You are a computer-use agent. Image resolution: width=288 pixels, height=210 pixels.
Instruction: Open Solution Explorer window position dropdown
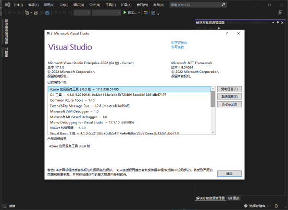click(273, 22)
